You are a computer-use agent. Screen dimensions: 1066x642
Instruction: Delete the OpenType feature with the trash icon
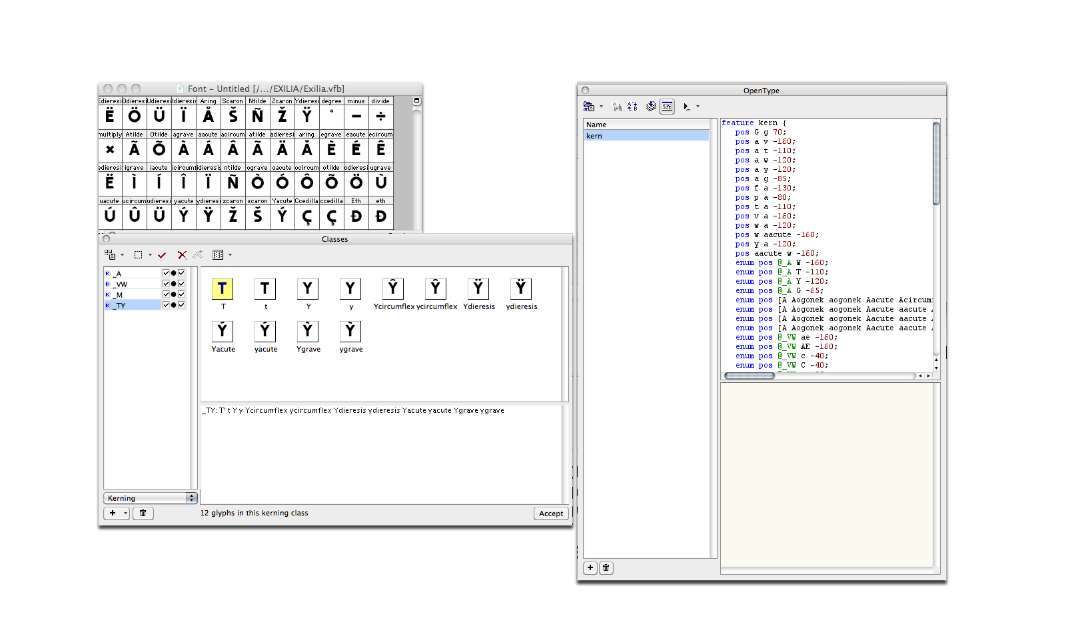click(x=606, y=568)
